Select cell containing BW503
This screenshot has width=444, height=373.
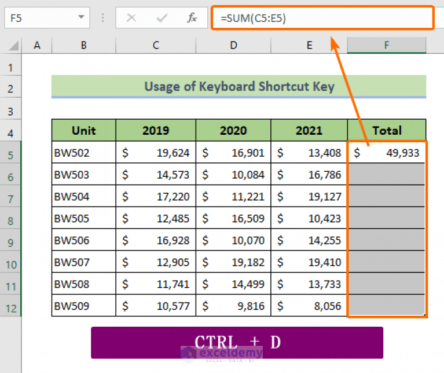84,175
